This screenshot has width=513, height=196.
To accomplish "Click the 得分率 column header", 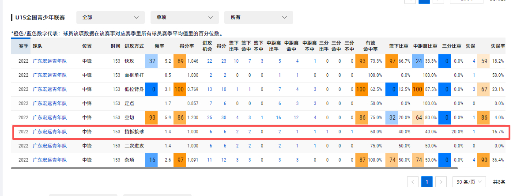I will pos(186,46).
